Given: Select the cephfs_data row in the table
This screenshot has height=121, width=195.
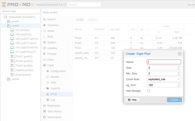Looking at the screenshot, I should 98,53.
